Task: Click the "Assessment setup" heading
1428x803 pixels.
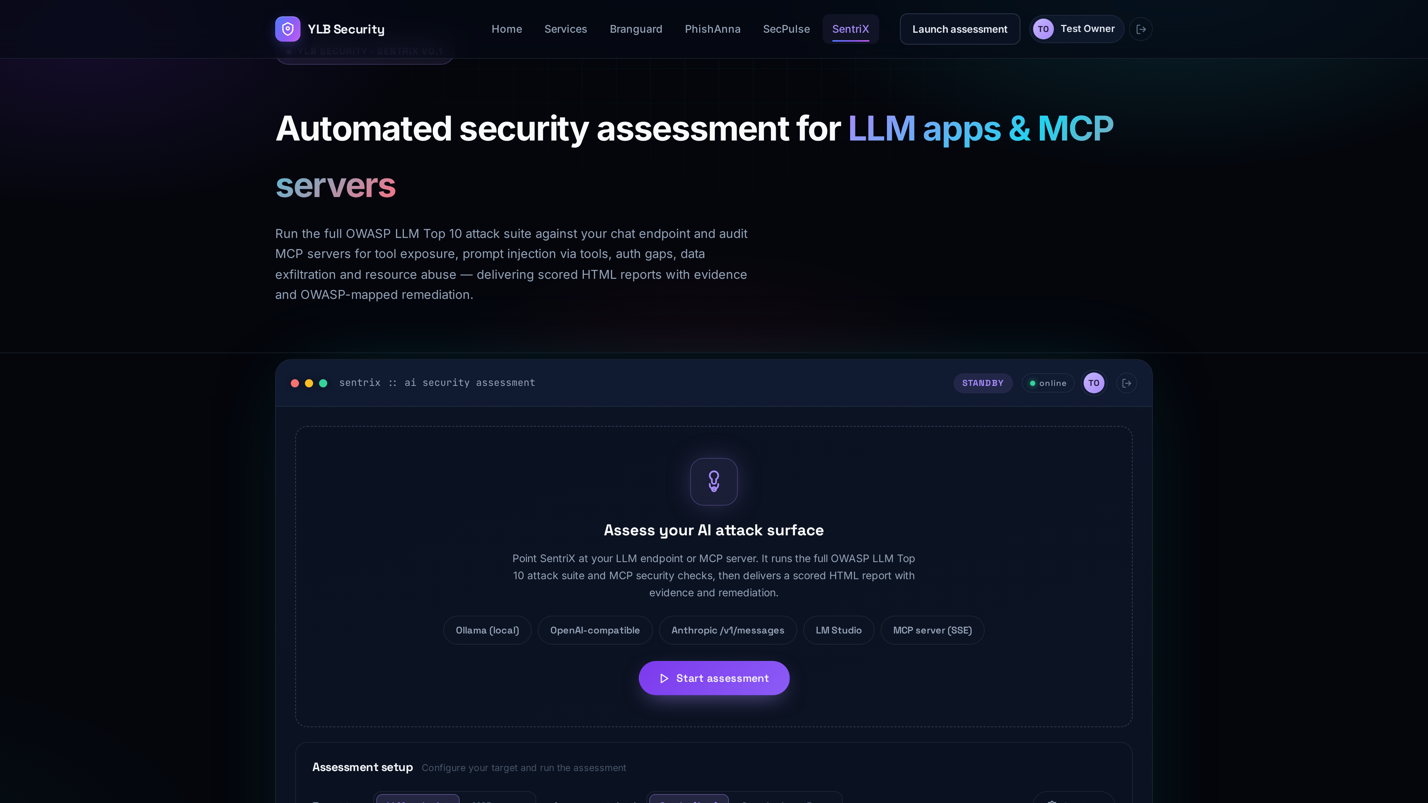Action: [x=363, y=767]
